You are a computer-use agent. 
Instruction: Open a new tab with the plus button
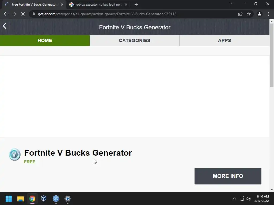136,5
